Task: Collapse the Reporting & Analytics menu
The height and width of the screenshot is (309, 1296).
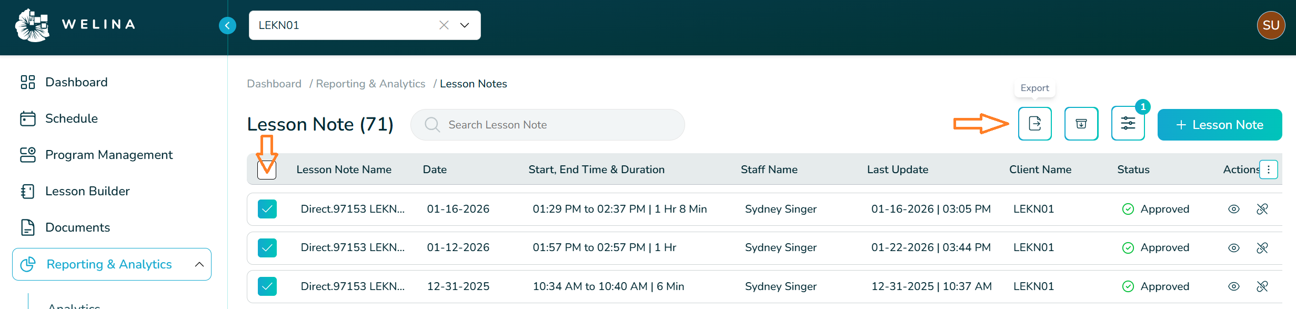Action: point(199,264)
